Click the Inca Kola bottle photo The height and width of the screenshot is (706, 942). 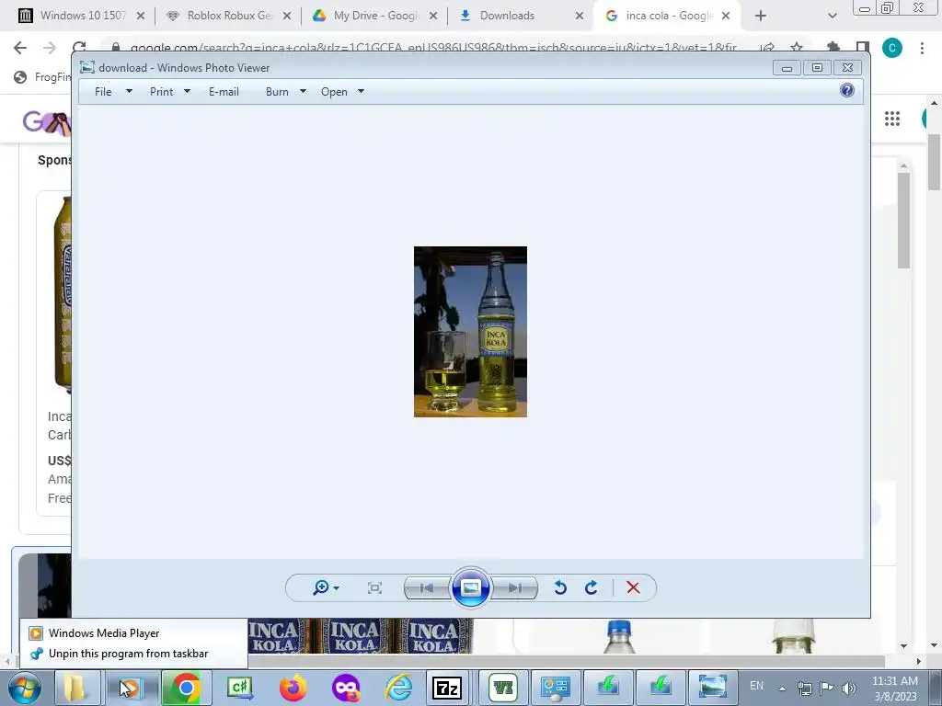[470, 331]
